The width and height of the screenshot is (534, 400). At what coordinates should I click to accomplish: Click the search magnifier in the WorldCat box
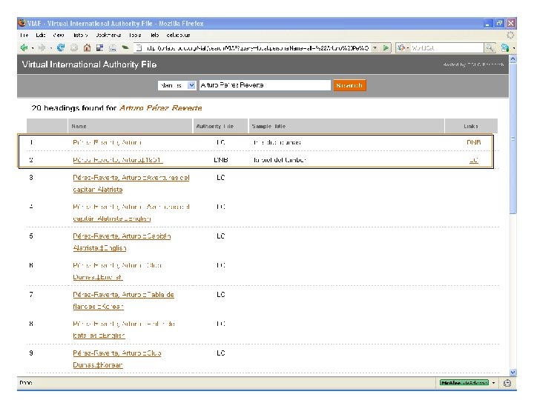click(x=489, y=48)
